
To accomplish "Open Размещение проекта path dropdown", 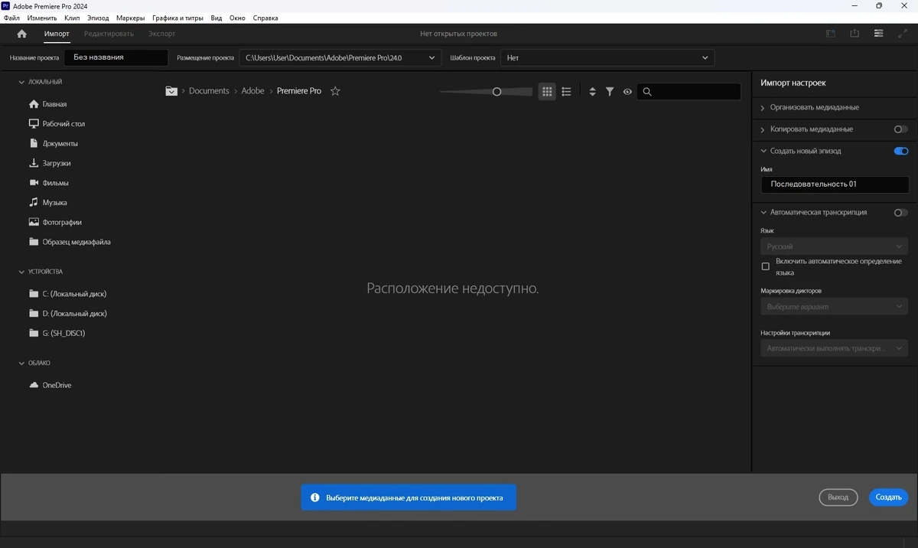I will tap(340, 57).
